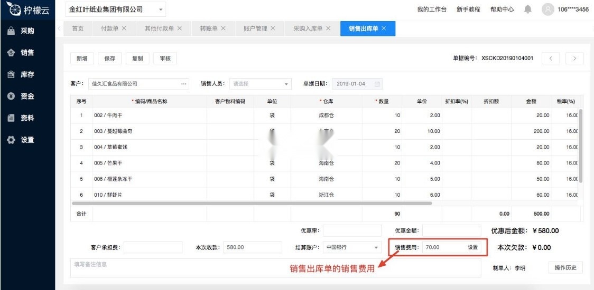This screenshot has width=594, height=290.
Task: Switch to the 采购入库单 tab
Action: coord(308,28)
